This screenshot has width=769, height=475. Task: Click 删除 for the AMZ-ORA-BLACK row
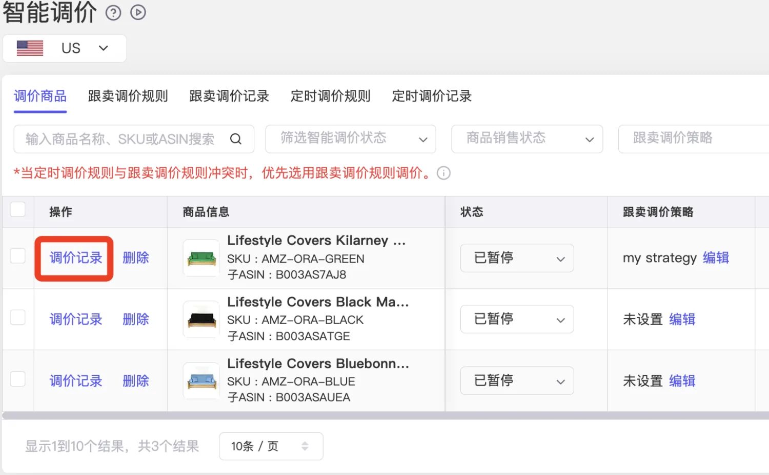pos(136,320)
